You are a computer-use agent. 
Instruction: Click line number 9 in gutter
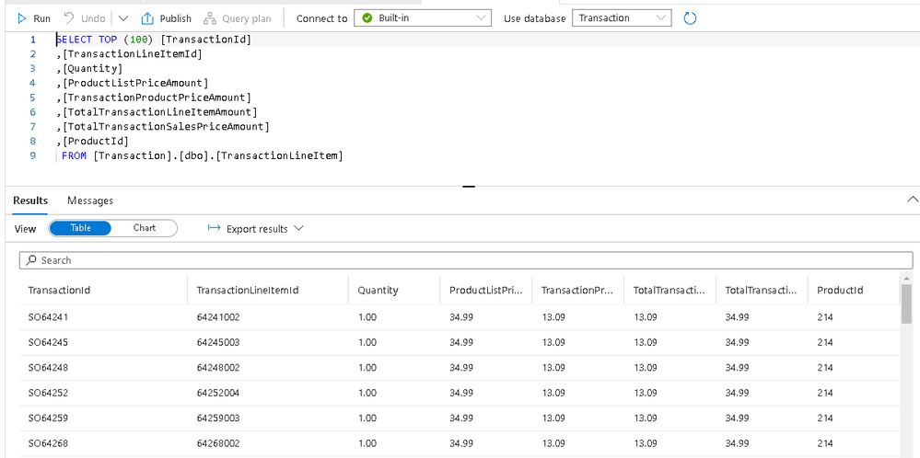coord(33,155)
